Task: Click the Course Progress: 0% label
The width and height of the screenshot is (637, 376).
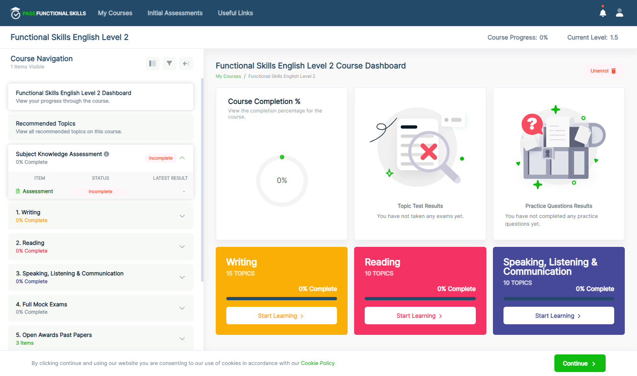Action: [518, 37]
